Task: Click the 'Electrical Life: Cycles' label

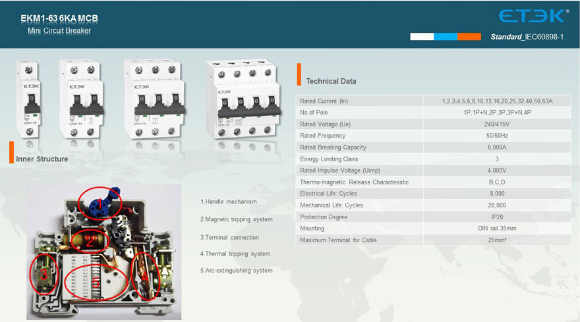Action: click(x=328, y=194)
